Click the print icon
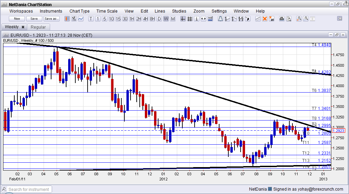This screenshot has height=194, width=349. (282, 19)
